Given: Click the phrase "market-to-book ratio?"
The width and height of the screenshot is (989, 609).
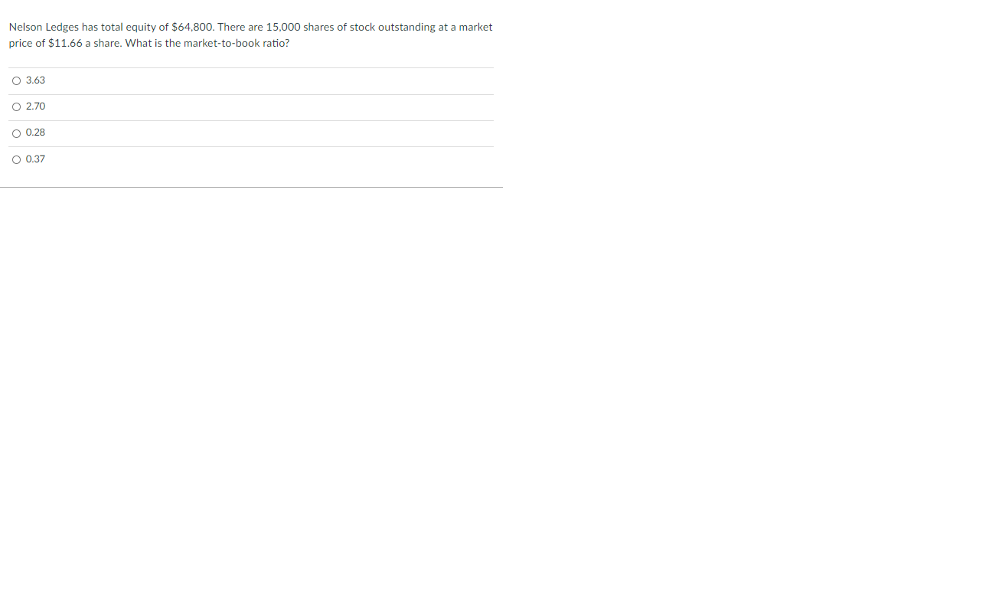Looking at the screenshot, I should coord(237,43).
